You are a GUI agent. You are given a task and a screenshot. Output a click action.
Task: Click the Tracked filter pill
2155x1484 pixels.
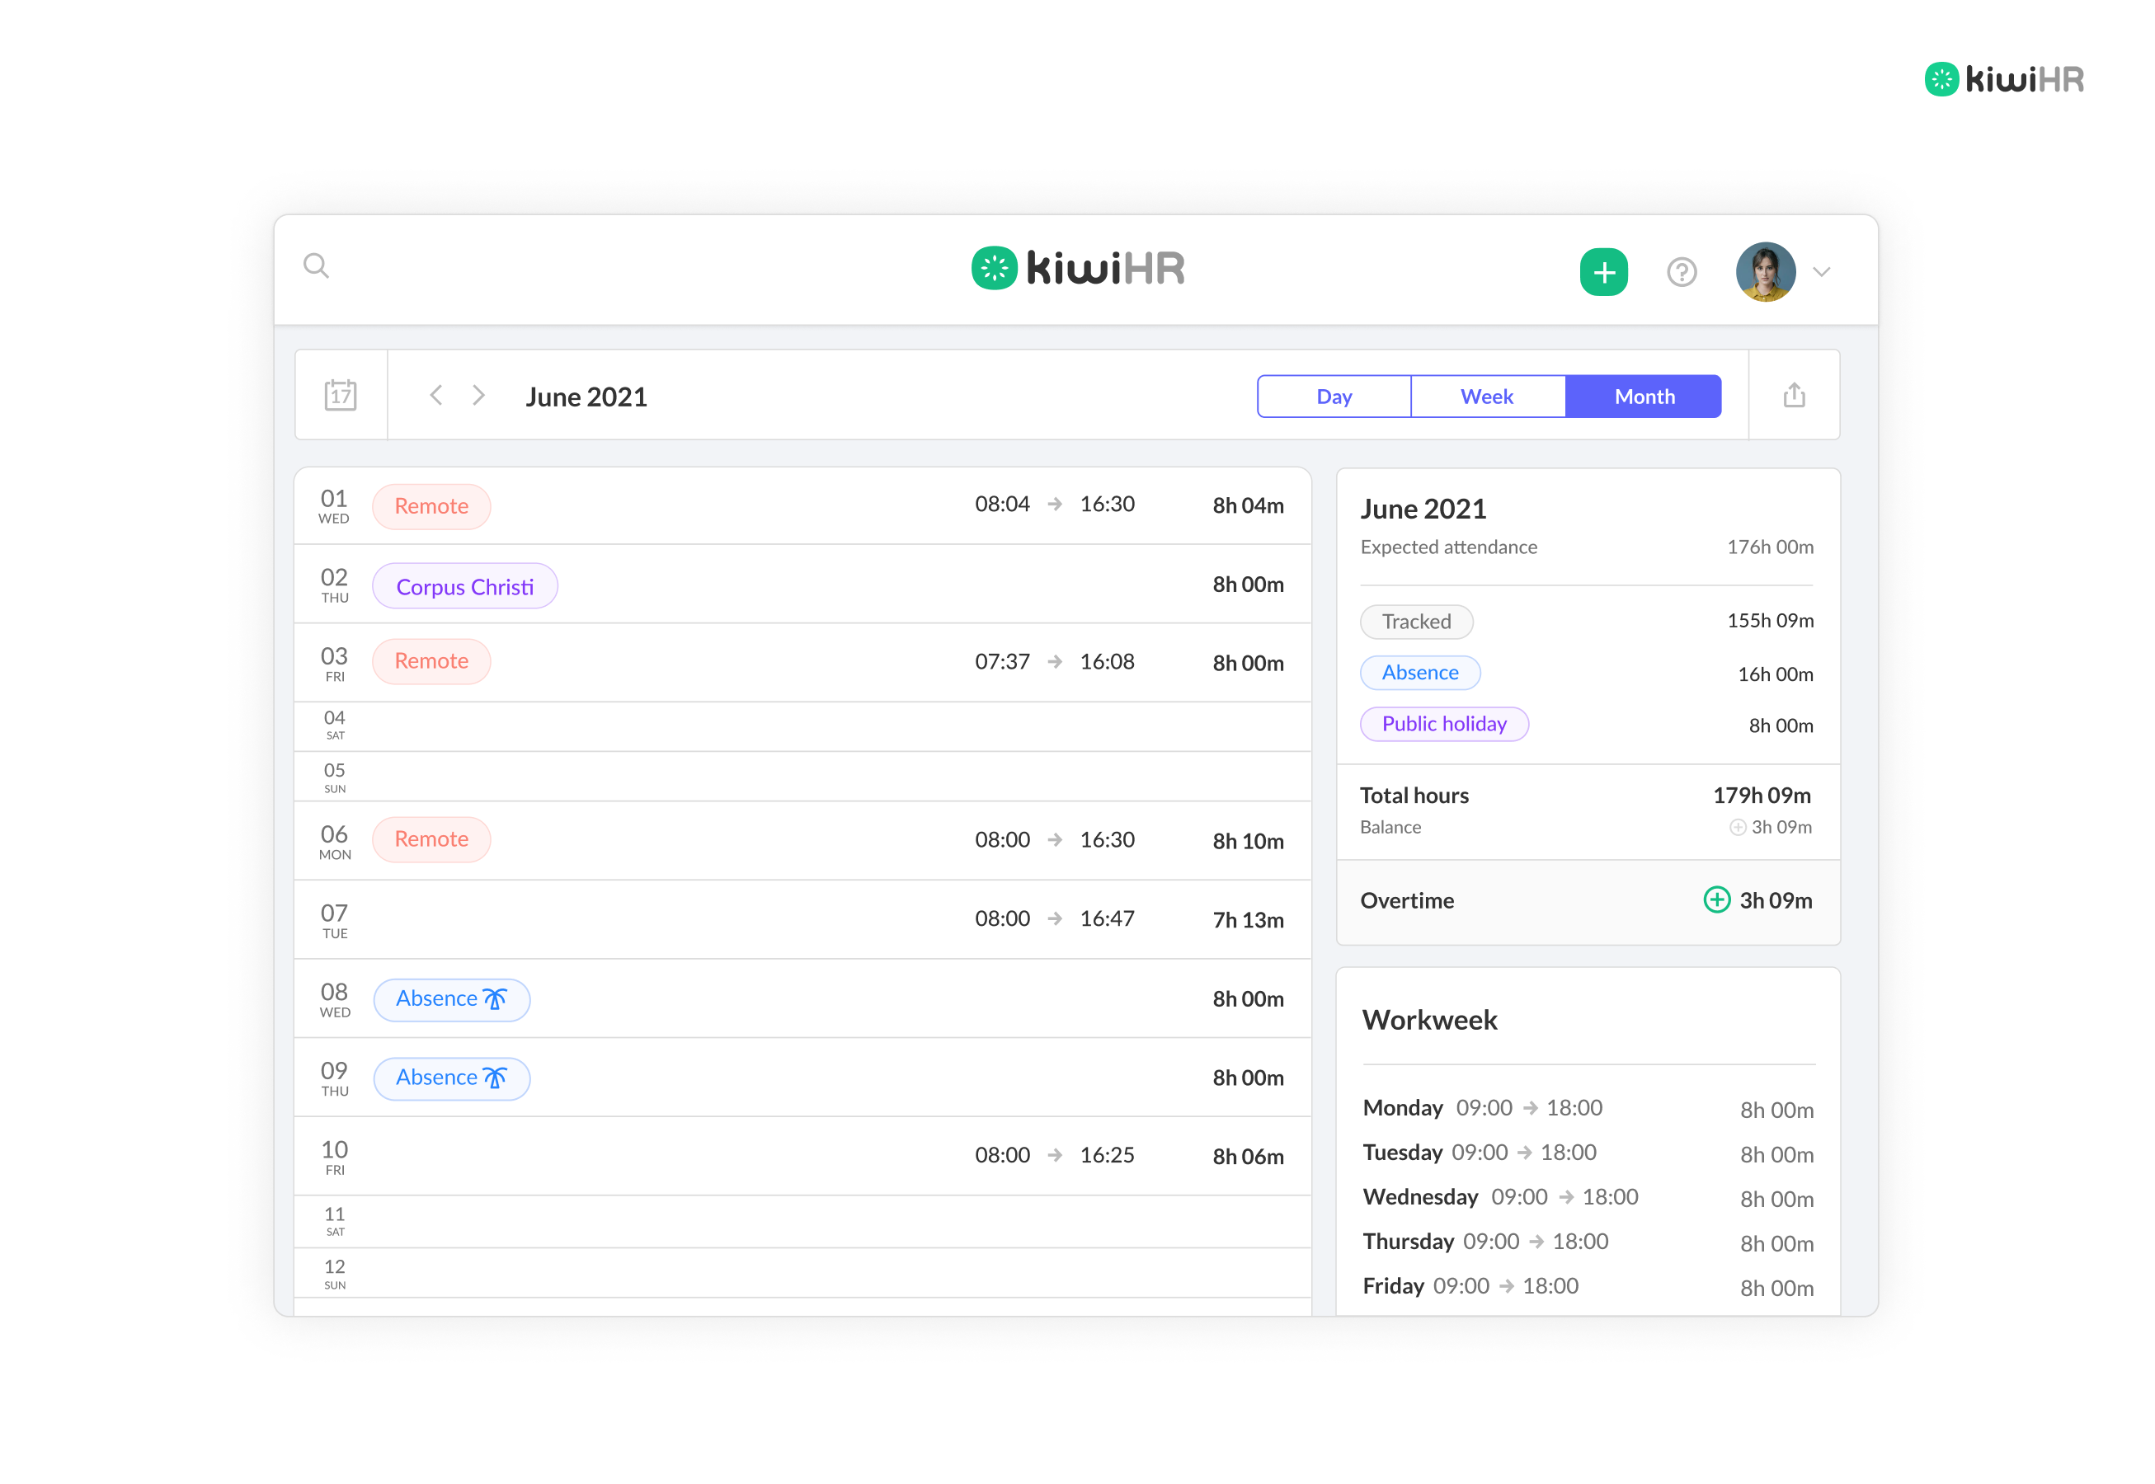[1415, 622]
